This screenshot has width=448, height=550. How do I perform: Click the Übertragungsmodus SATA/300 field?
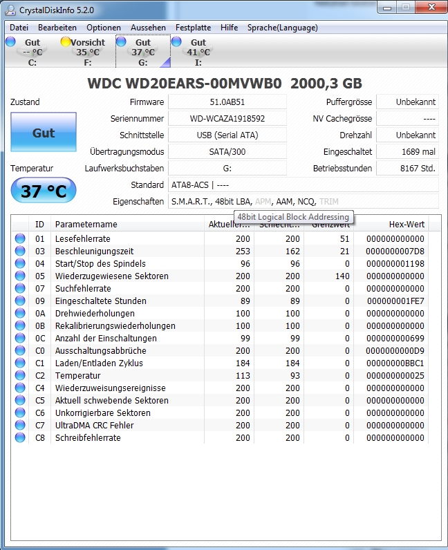tap(227, 151)
